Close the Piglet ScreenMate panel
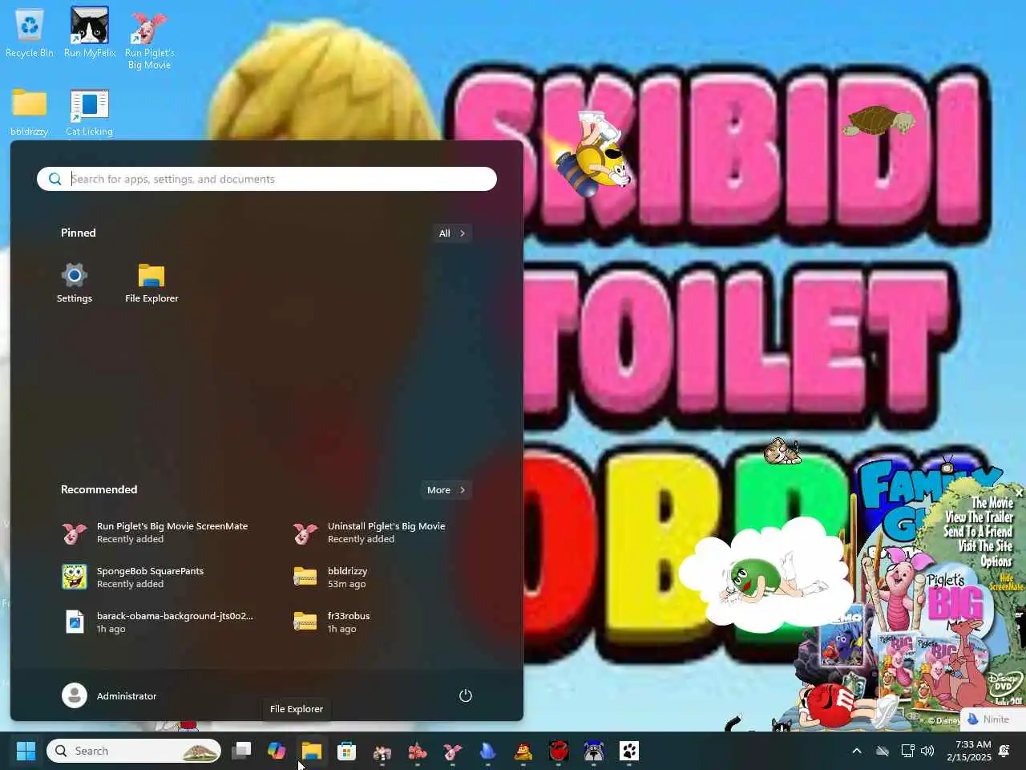1026x770 pixels. click(x=1019, y=492)
